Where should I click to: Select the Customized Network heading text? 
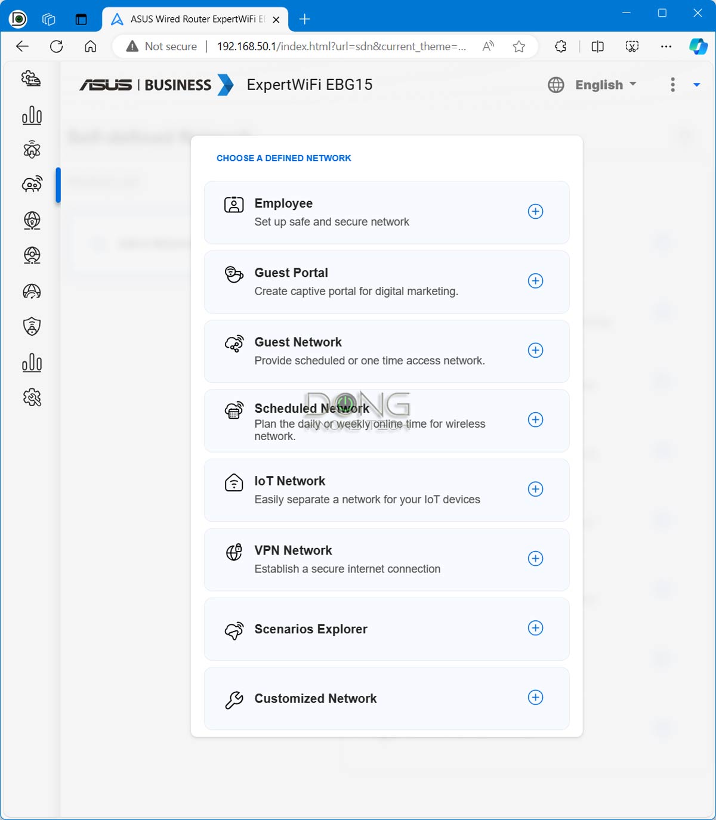[x=316, y=698]
